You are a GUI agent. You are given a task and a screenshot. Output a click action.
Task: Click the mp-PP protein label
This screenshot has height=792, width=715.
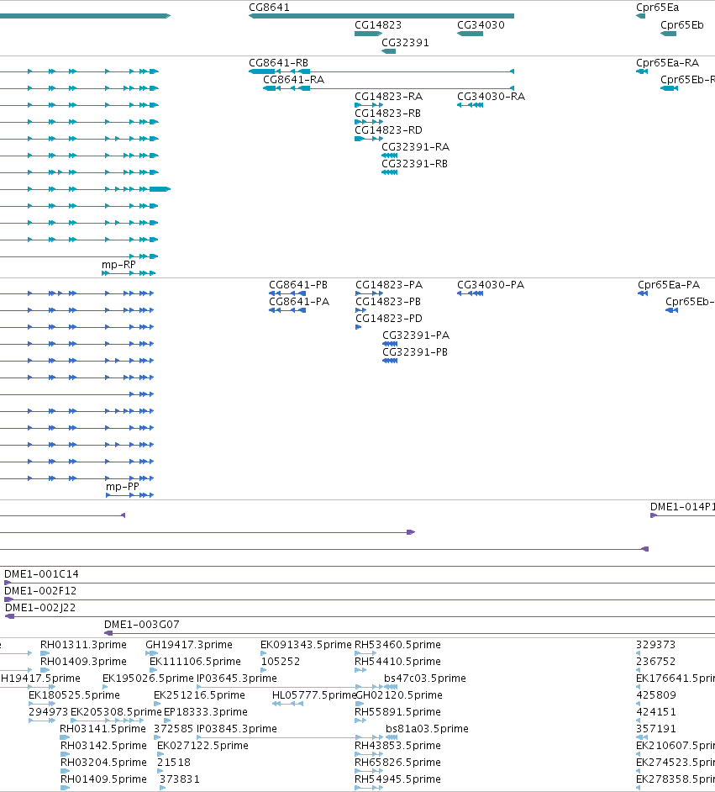(x=122, y=487)
